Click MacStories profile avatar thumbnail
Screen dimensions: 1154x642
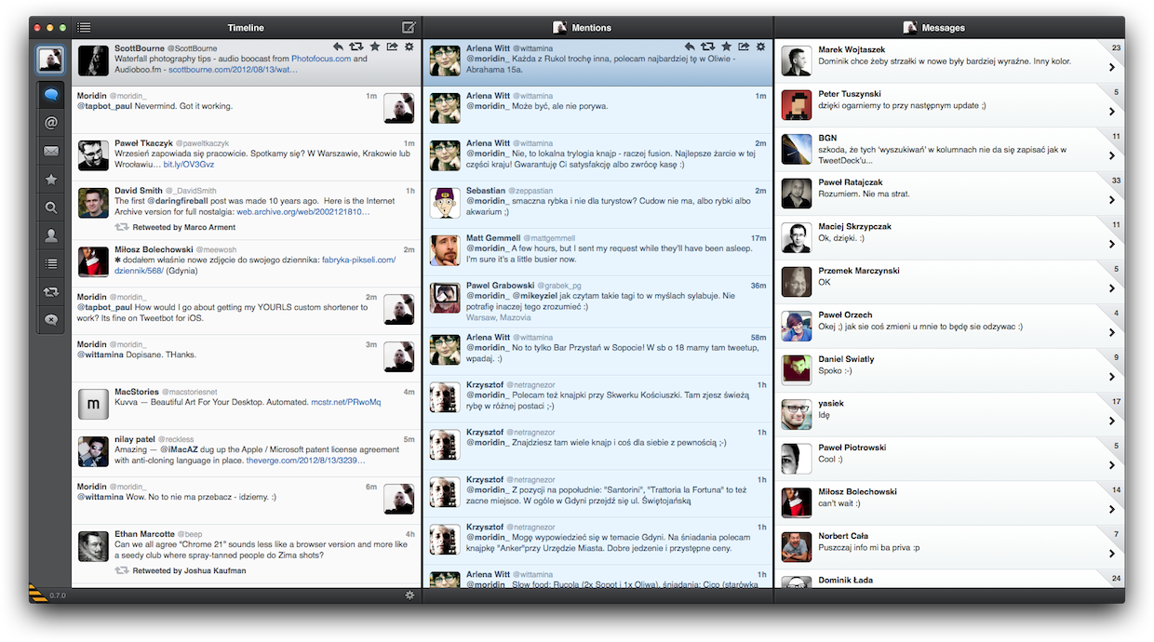click(93, 405)
